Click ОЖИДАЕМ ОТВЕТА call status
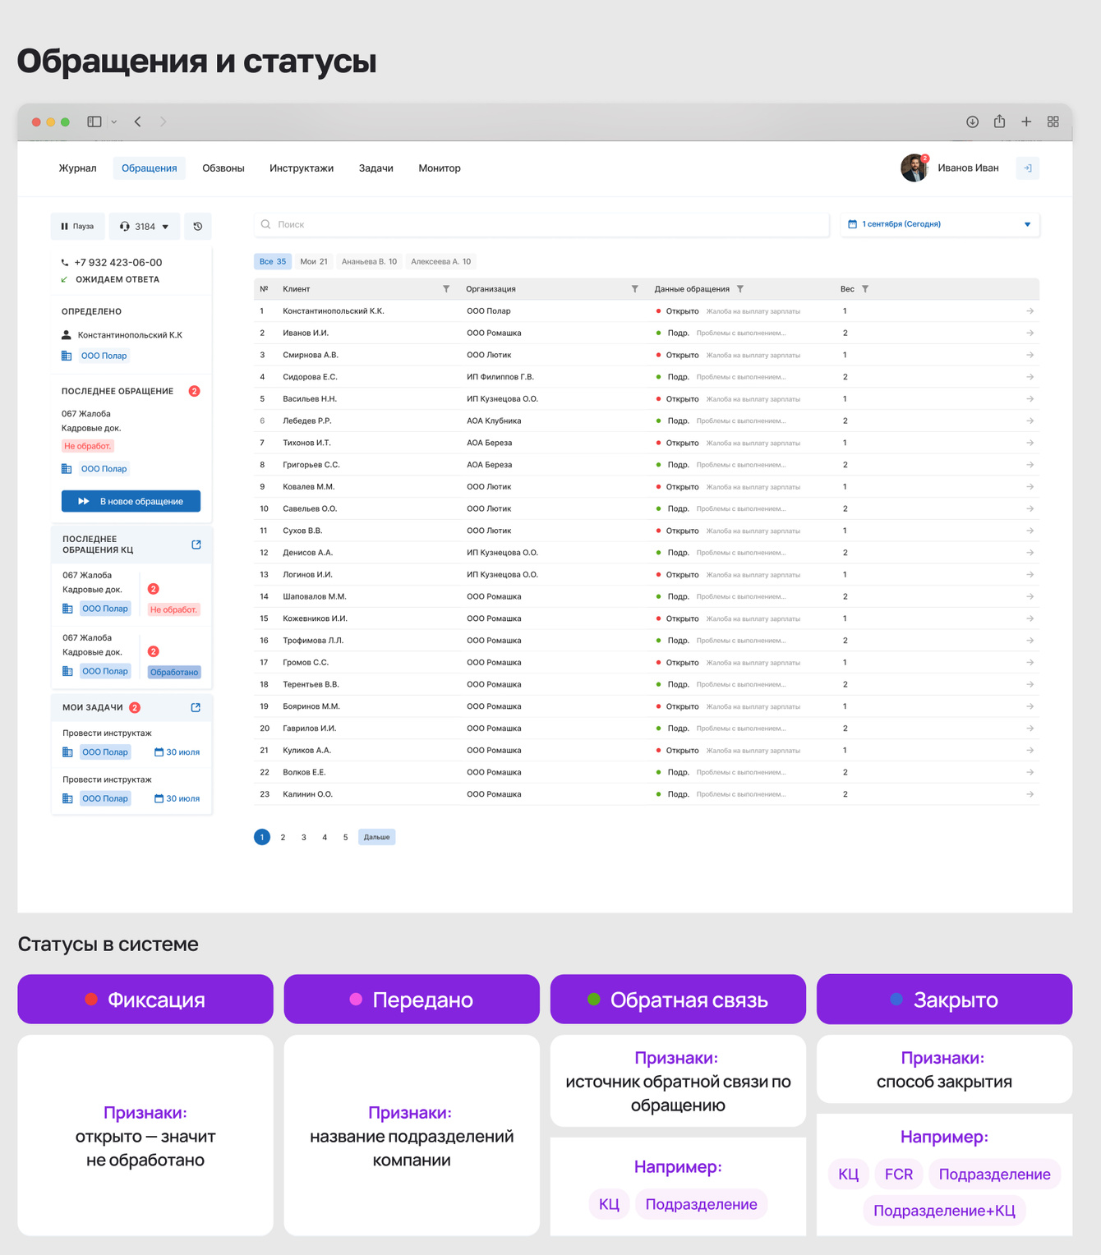The width and height of the screenshot is (1101, 1255). click(x=117, y=280)
